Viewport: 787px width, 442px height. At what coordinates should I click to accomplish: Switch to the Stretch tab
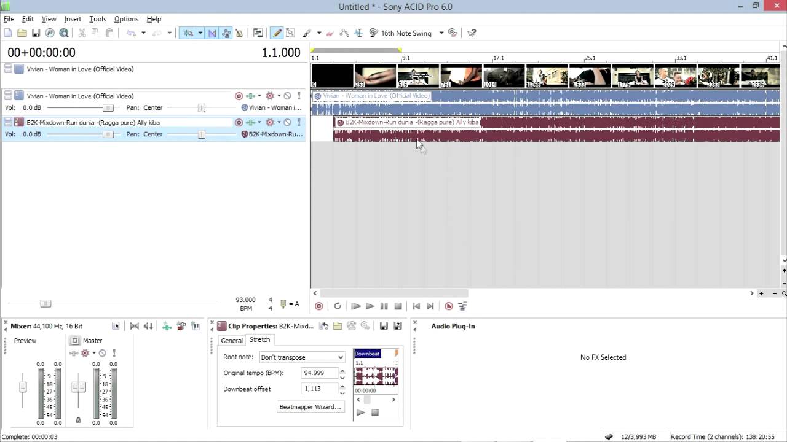(x=259, y=339)
